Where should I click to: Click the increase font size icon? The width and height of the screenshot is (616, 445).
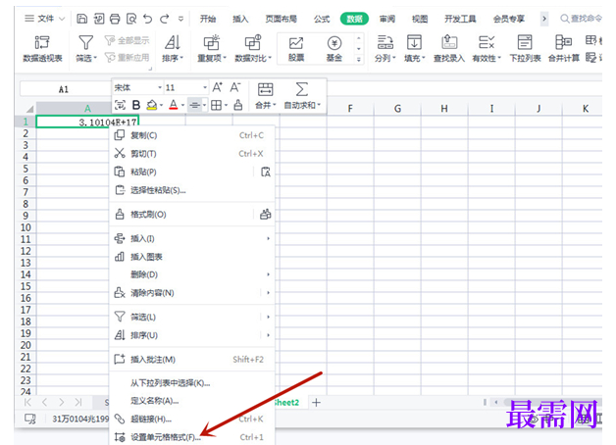click(x=217, y=87)
